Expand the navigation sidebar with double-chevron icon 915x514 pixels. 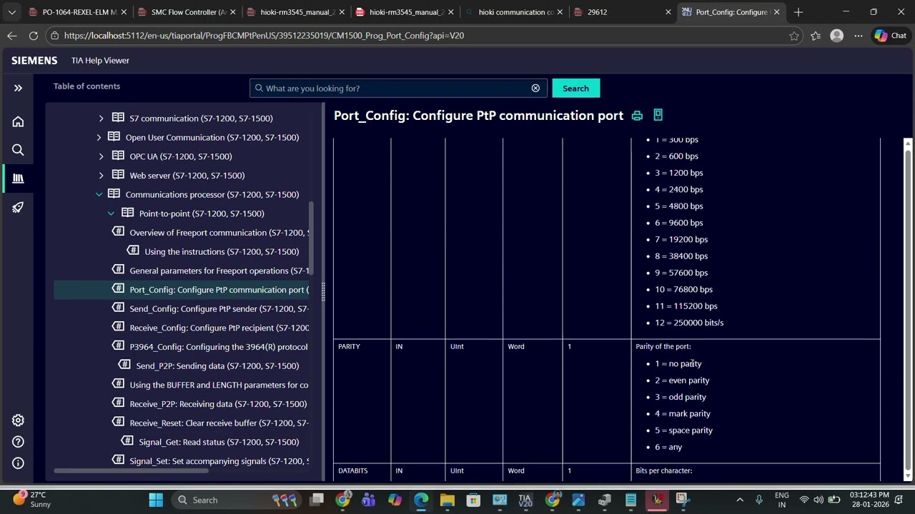pyautogui.click(x=18, y=88)
